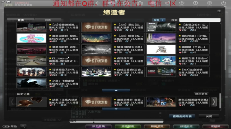231x129 pixels.
Task: Open the checkered floor 白给三重奏 thumbnail
Action: click(96, 72)
